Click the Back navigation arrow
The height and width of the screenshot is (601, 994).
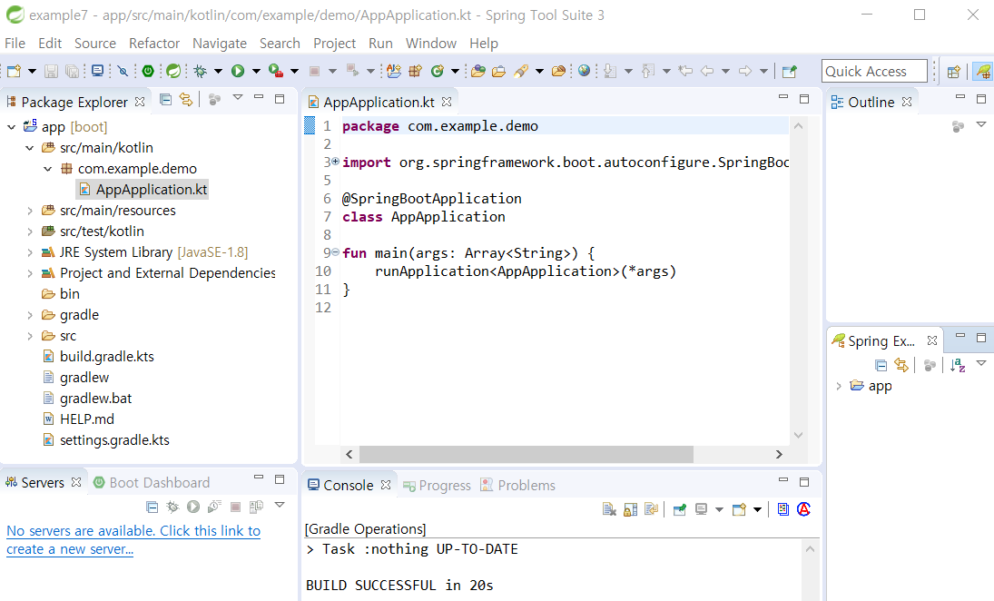click(707, 71)
